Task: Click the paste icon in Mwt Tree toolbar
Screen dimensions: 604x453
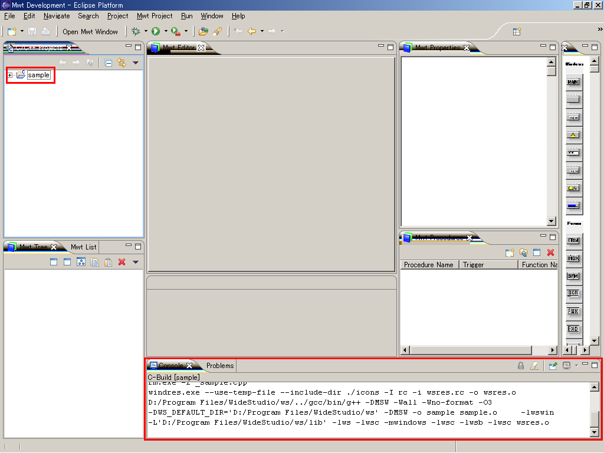Action: (x=109, y=262)
